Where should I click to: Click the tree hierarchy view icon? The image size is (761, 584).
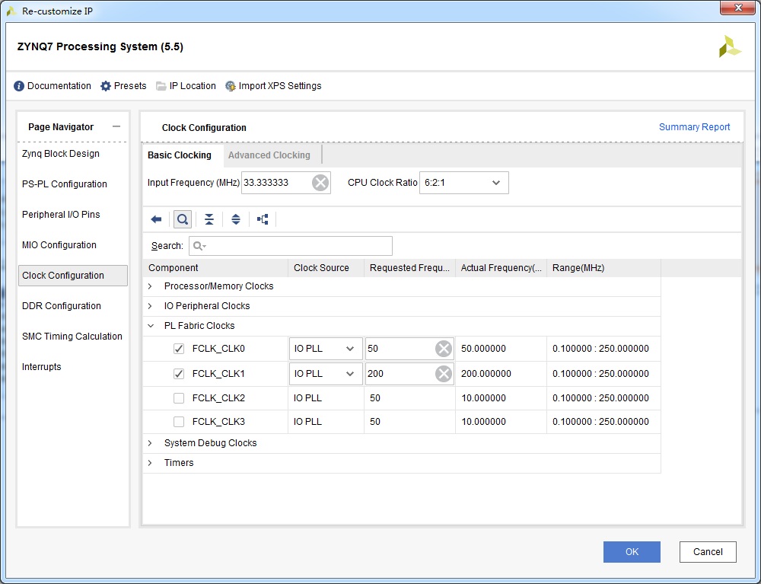pos(263,219)
